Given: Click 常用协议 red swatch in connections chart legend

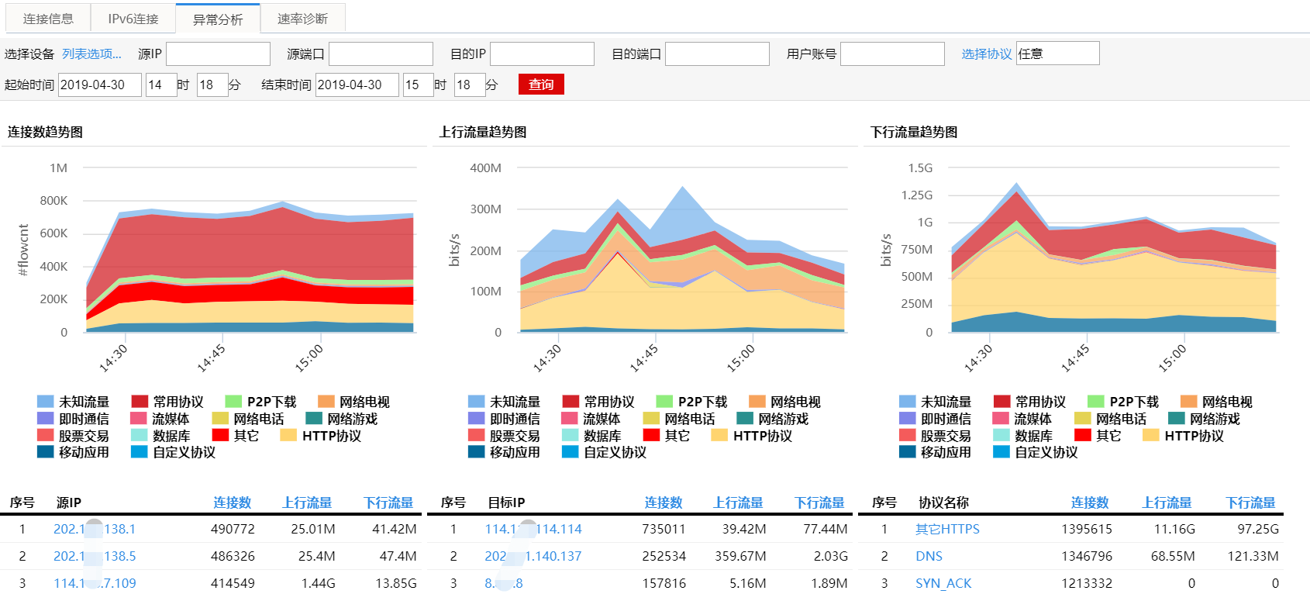Looking at the screenshot, I should click(x=140, y=402).
